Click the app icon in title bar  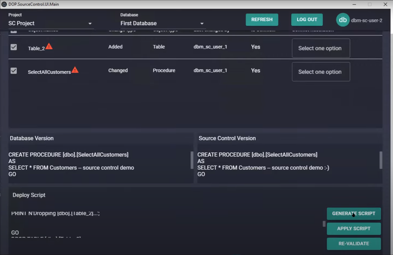[4, 4]
